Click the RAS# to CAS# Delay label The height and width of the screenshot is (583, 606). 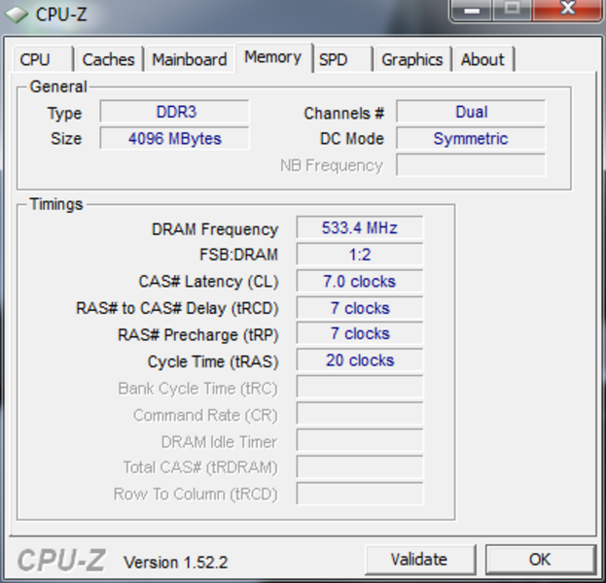(177, 308)
